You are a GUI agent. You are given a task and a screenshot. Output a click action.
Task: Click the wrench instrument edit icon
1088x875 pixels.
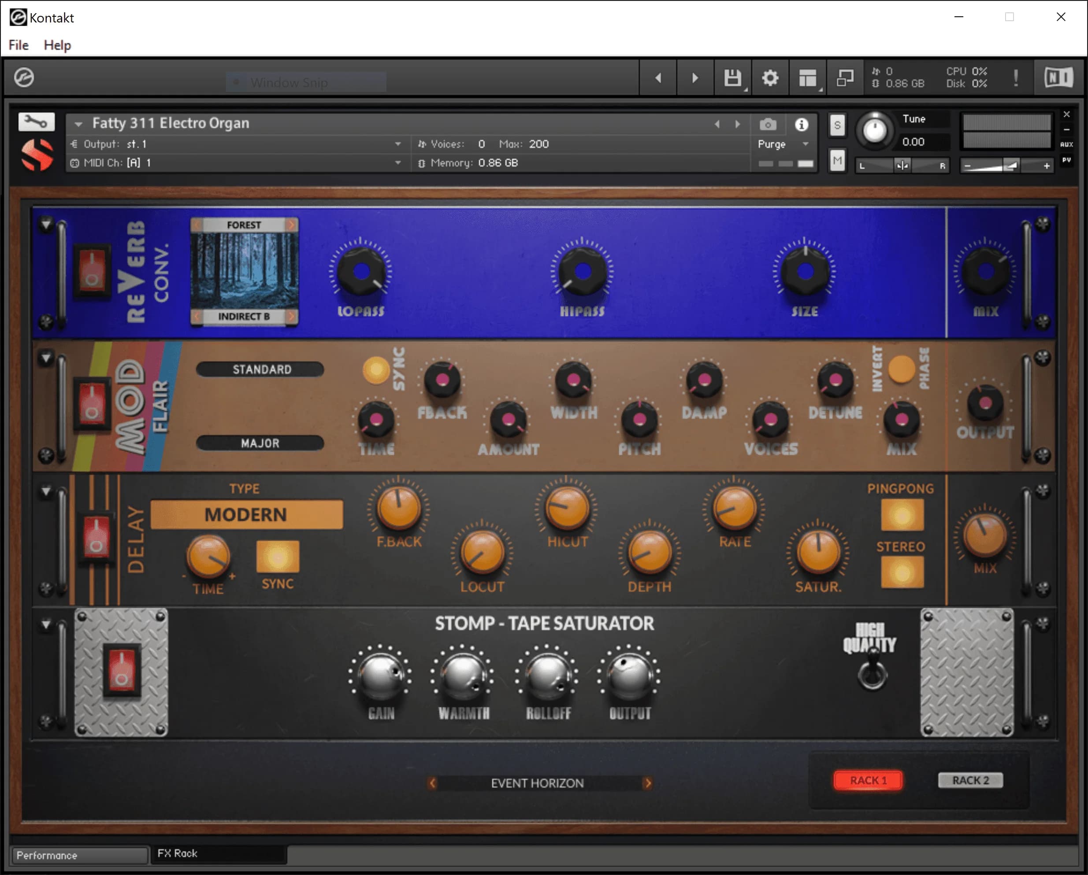coord(36,122)
